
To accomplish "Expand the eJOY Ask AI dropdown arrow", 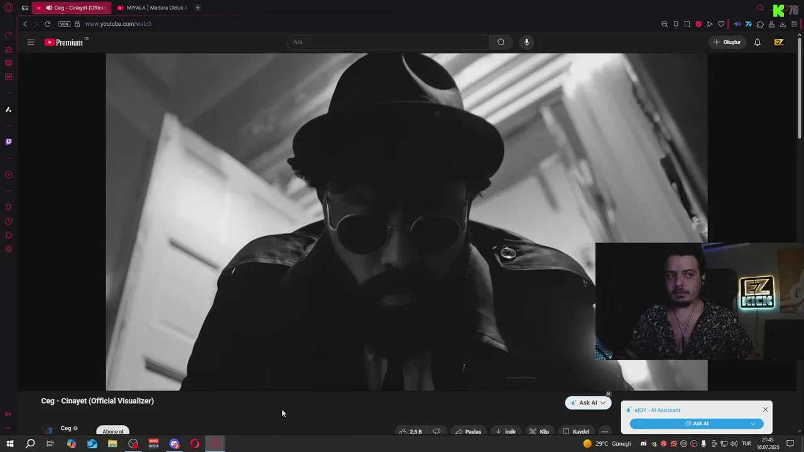I will [753, 424].
